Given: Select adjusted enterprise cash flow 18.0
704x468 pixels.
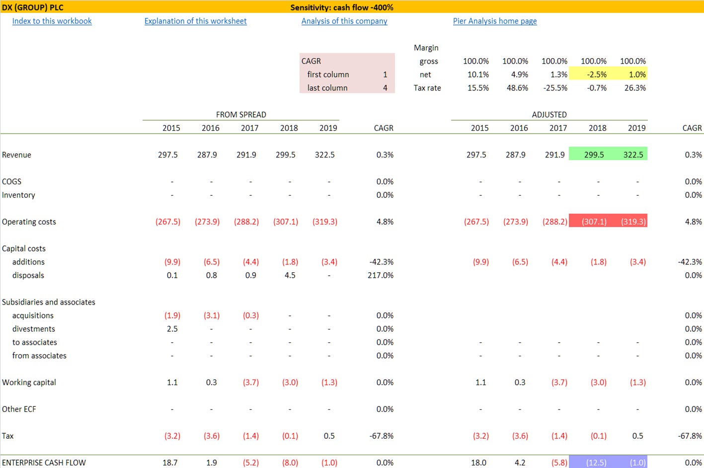Looking at the screenshot, I should point(478,463).
